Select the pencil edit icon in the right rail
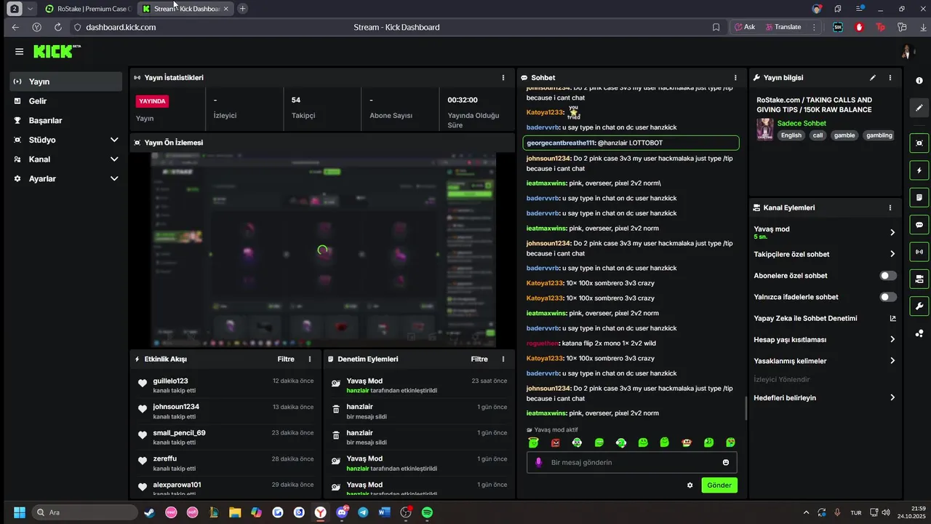Screen dimensions: 931x524 (919, 108)
